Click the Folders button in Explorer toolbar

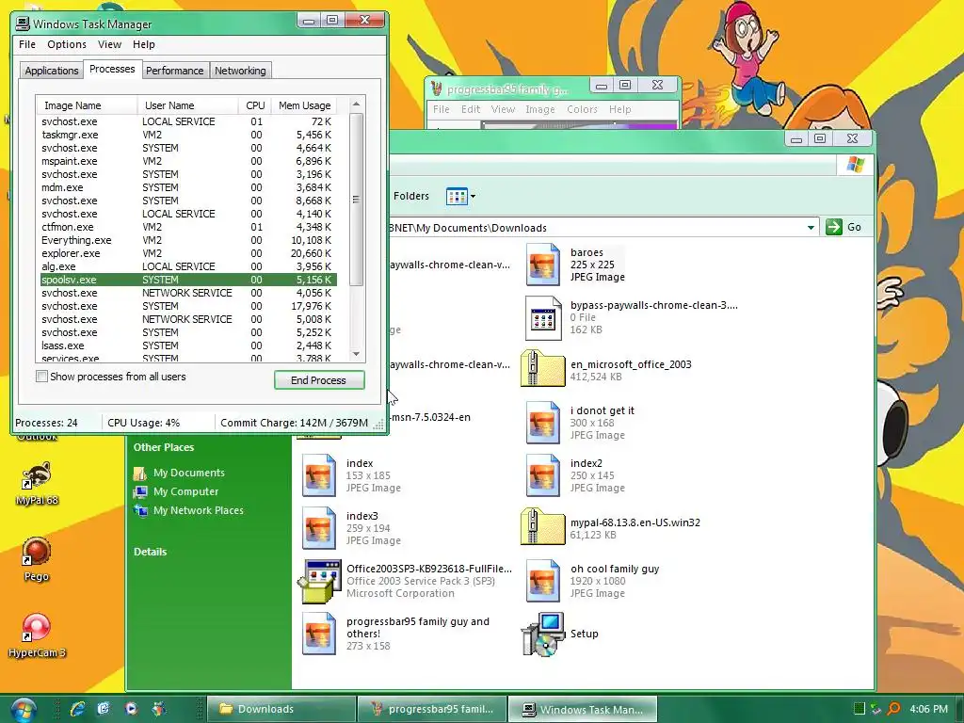tap(410, 196)
